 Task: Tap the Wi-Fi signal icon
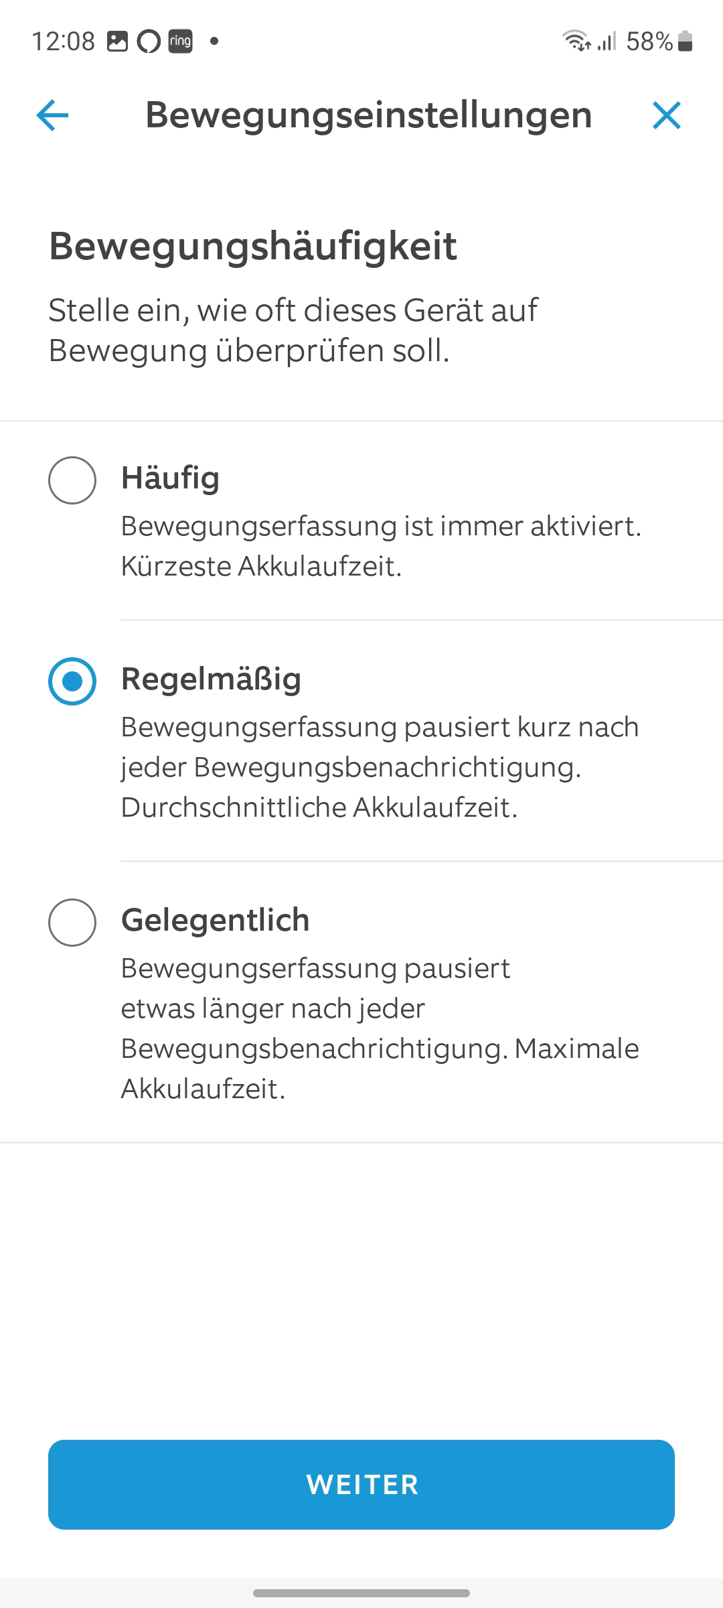pyautogui.click(x=576, y=42)
